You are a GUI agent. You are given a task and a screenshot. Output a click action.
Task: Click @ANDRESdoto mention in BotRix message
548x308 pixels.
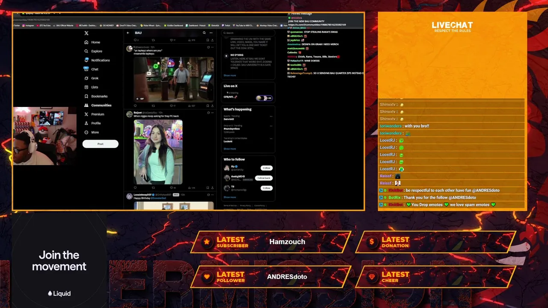462,198
